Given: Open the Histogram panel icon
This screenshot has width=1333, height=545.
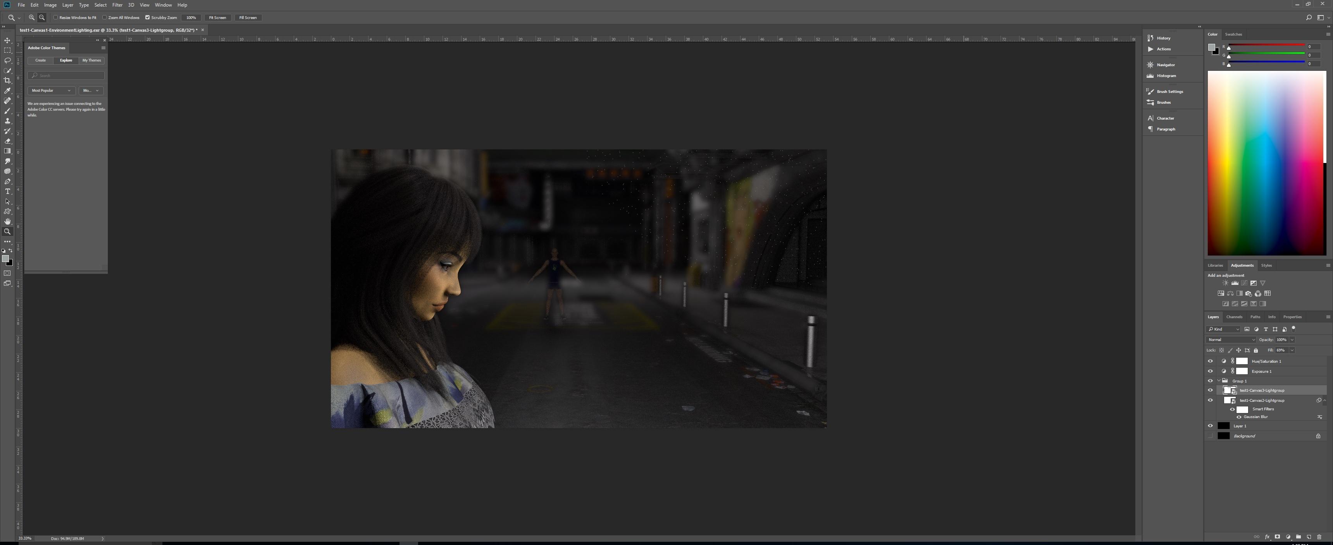Looking at the screenshot, I should click(1150, 75).
